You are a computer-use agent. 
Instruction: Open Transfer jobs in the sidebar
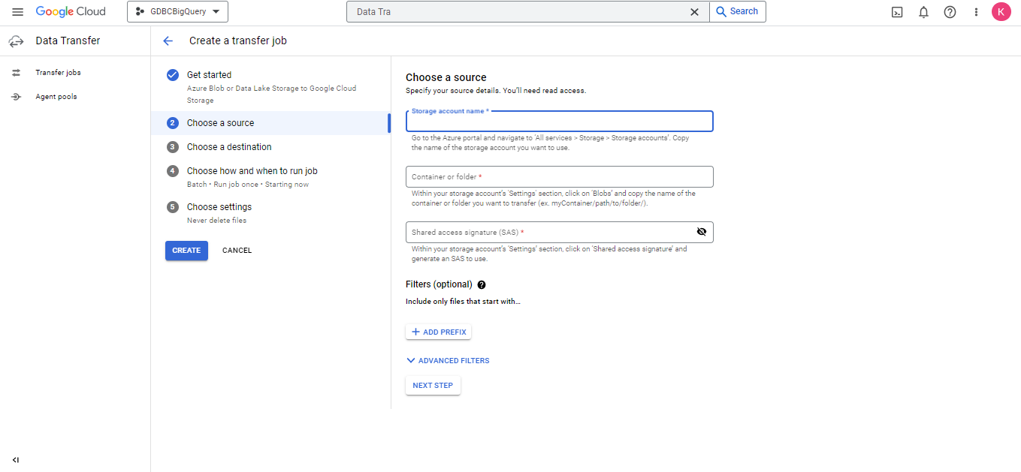pyautogui.click(x=58, y=73)
